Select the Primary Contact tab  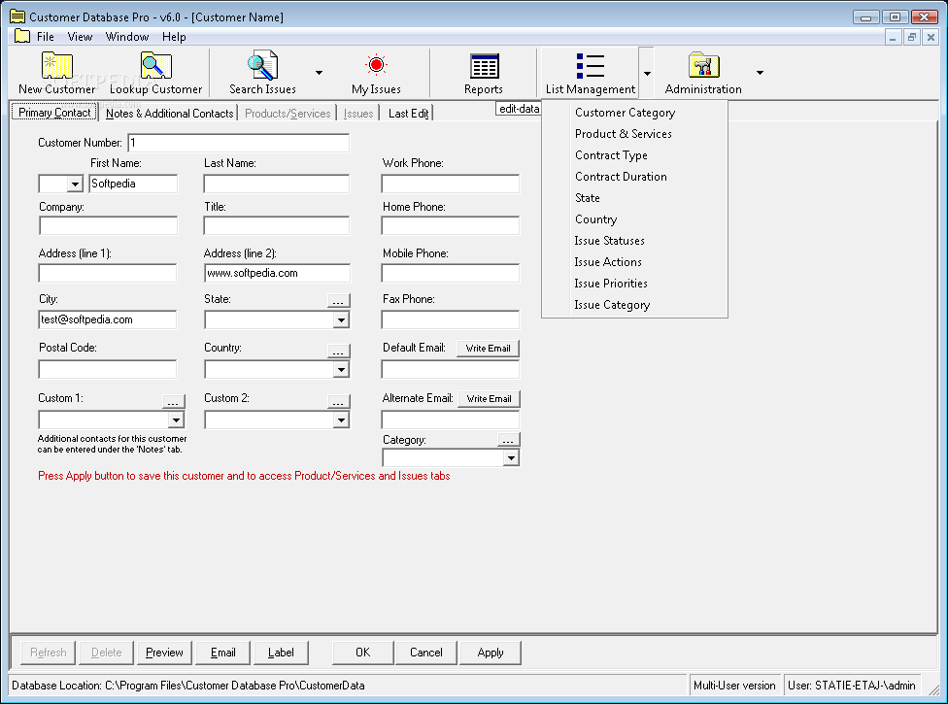click(x=54, y=113)
